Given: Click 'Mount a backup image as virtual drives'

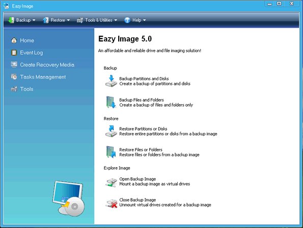Looking at the screenshot, I should click(155, 184).
